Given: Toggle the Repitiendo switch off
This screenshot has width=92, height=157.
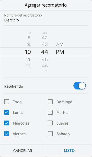Looking at the screenshot, I should pos(79,86).
